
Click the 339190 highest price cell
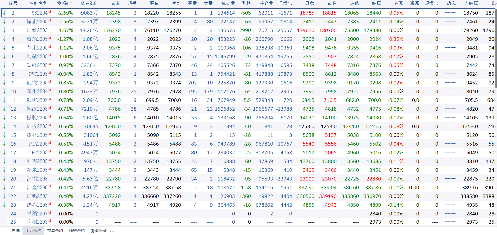328,196
